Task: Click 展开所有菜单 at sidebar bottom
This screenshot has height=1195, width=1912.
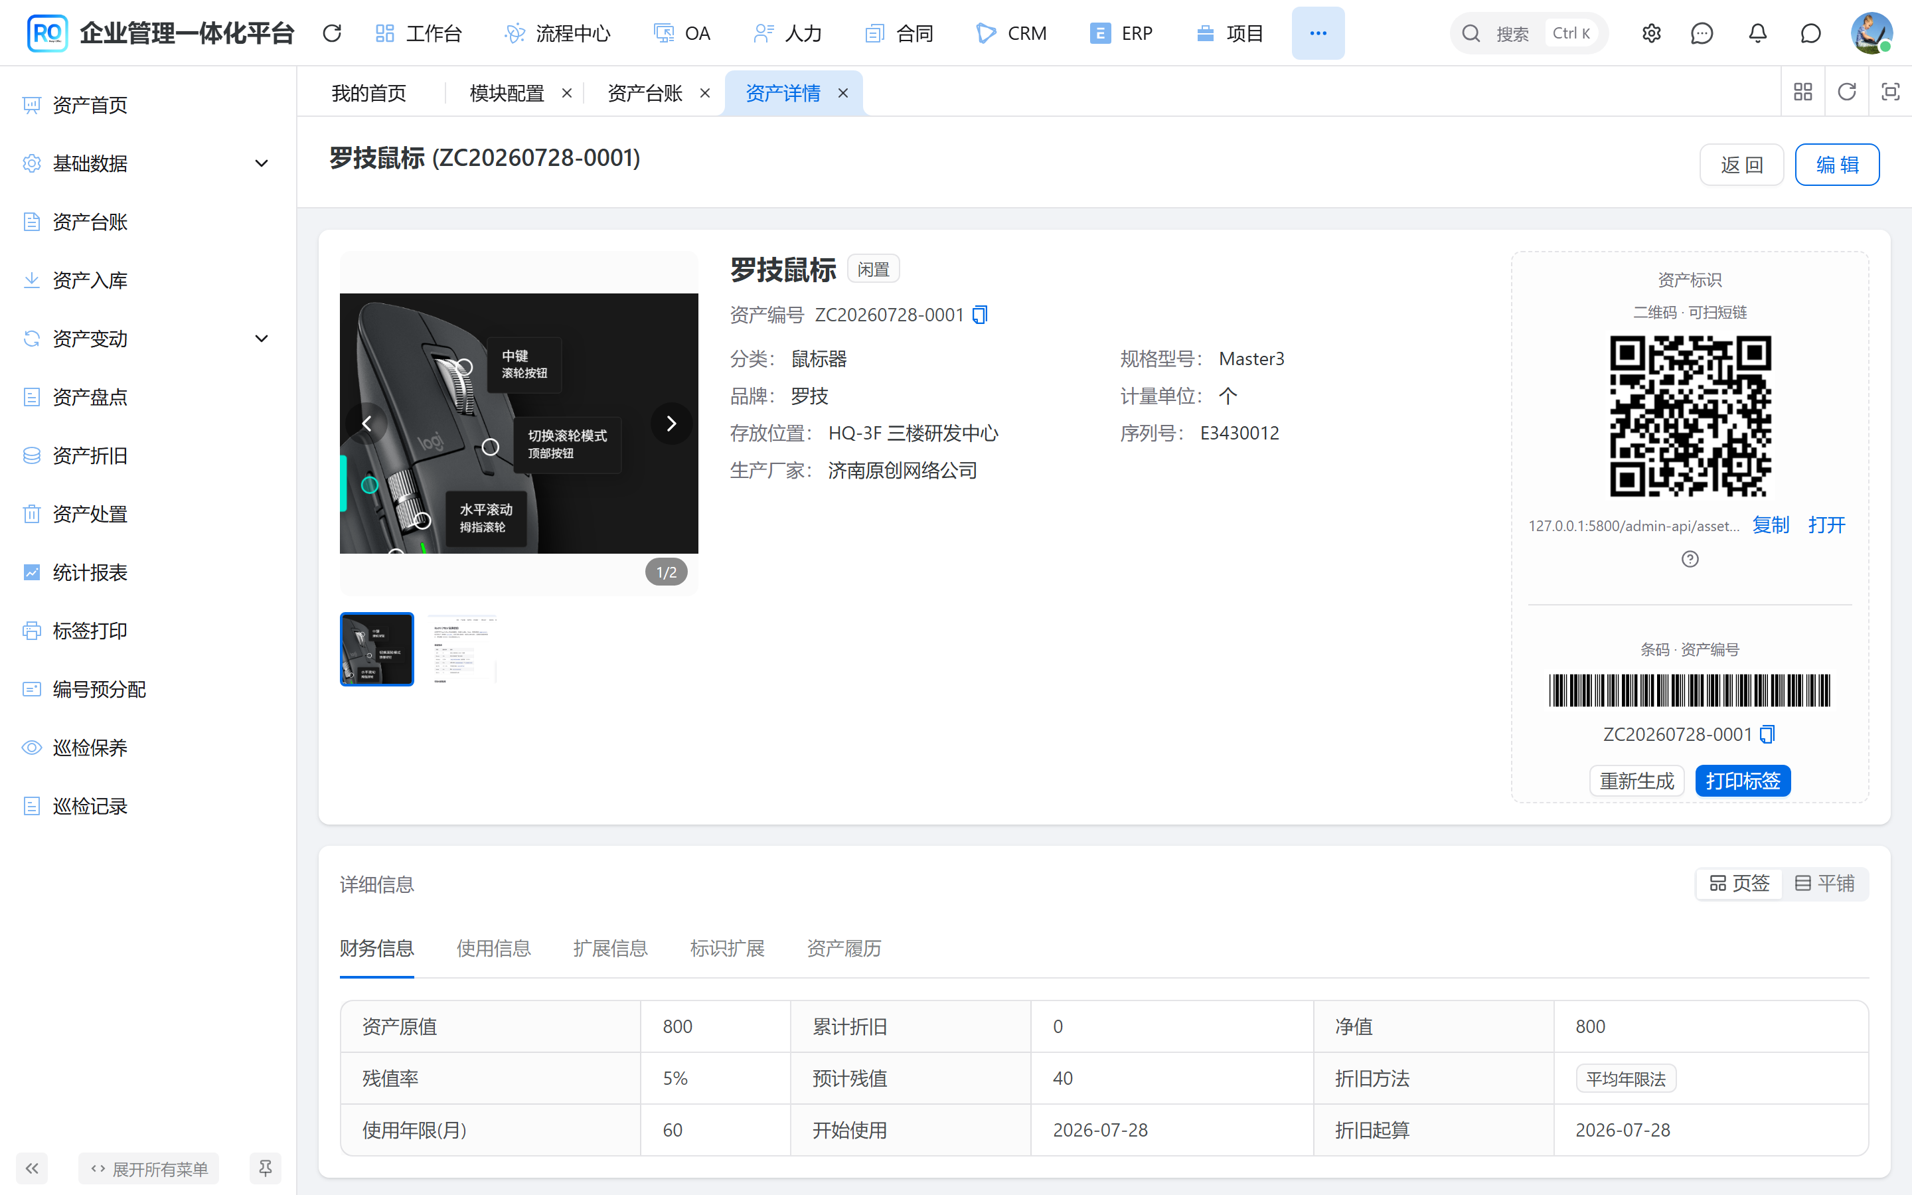Action: pyautogui.click(x=149, y=1169)
